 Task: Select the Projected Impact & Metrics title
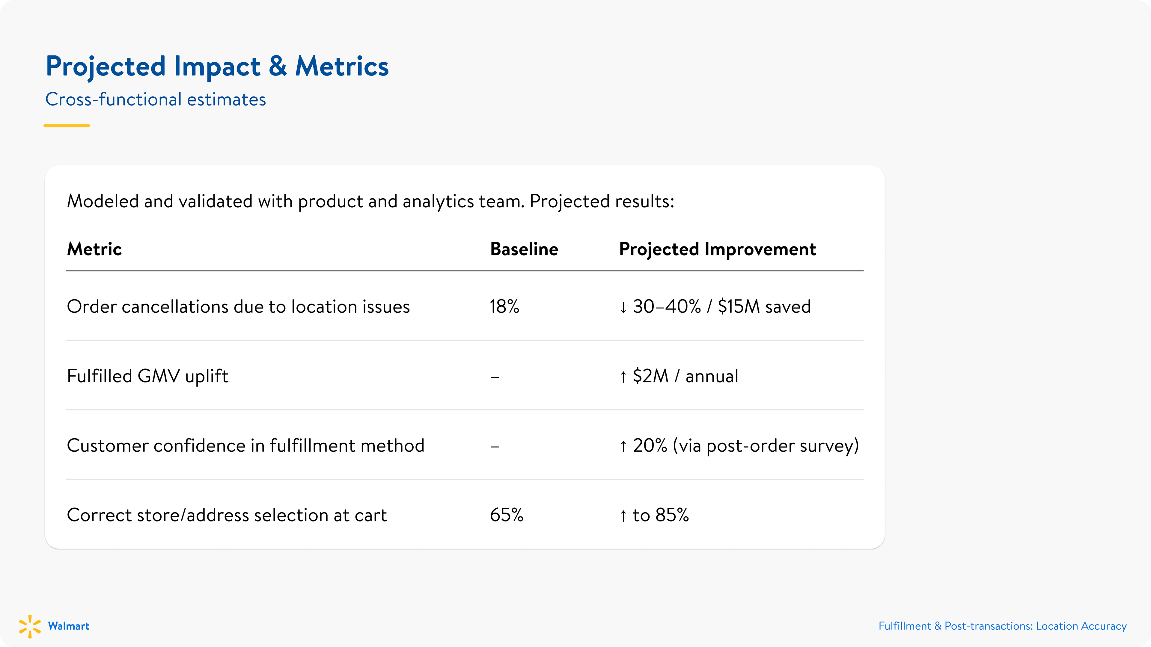pyautogui.click(x=217, y=66)
